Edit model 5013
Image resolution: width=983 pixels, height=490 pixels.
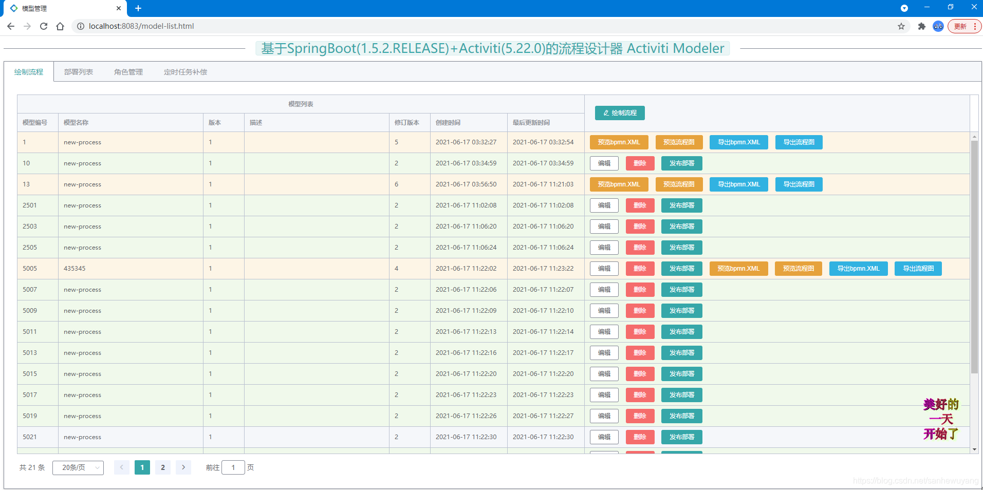tap(604, 353)
